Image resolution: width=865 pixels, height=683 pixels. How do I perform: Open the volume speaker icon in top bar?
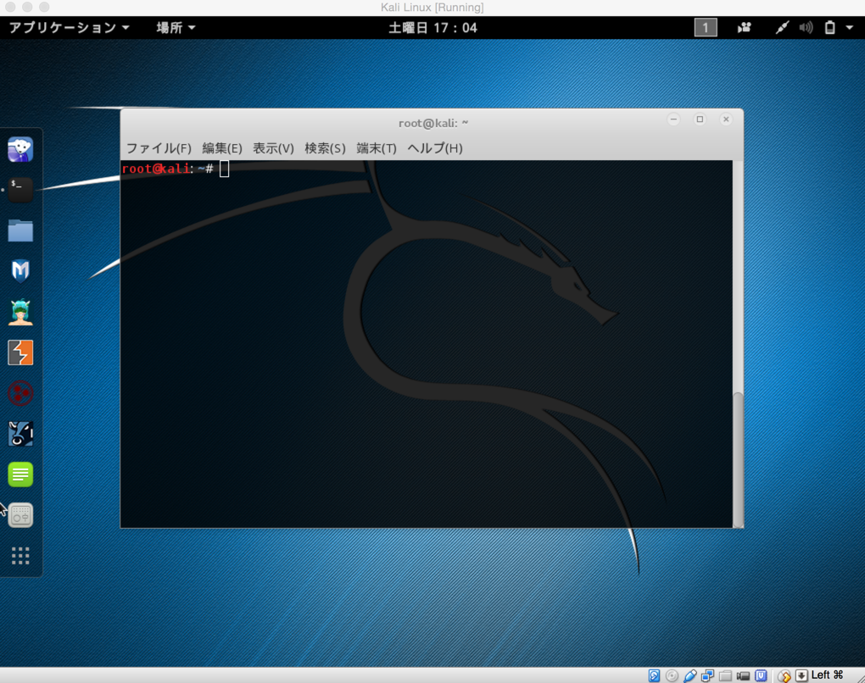(x=806, y=28)
